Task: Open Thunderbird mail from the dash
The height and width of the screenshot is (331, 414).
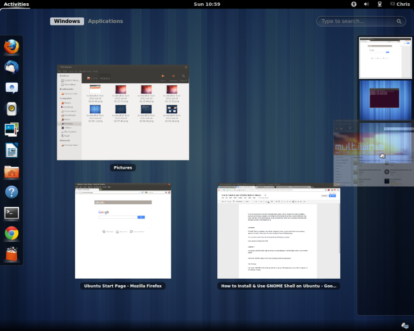Action: tap(11, 67)
